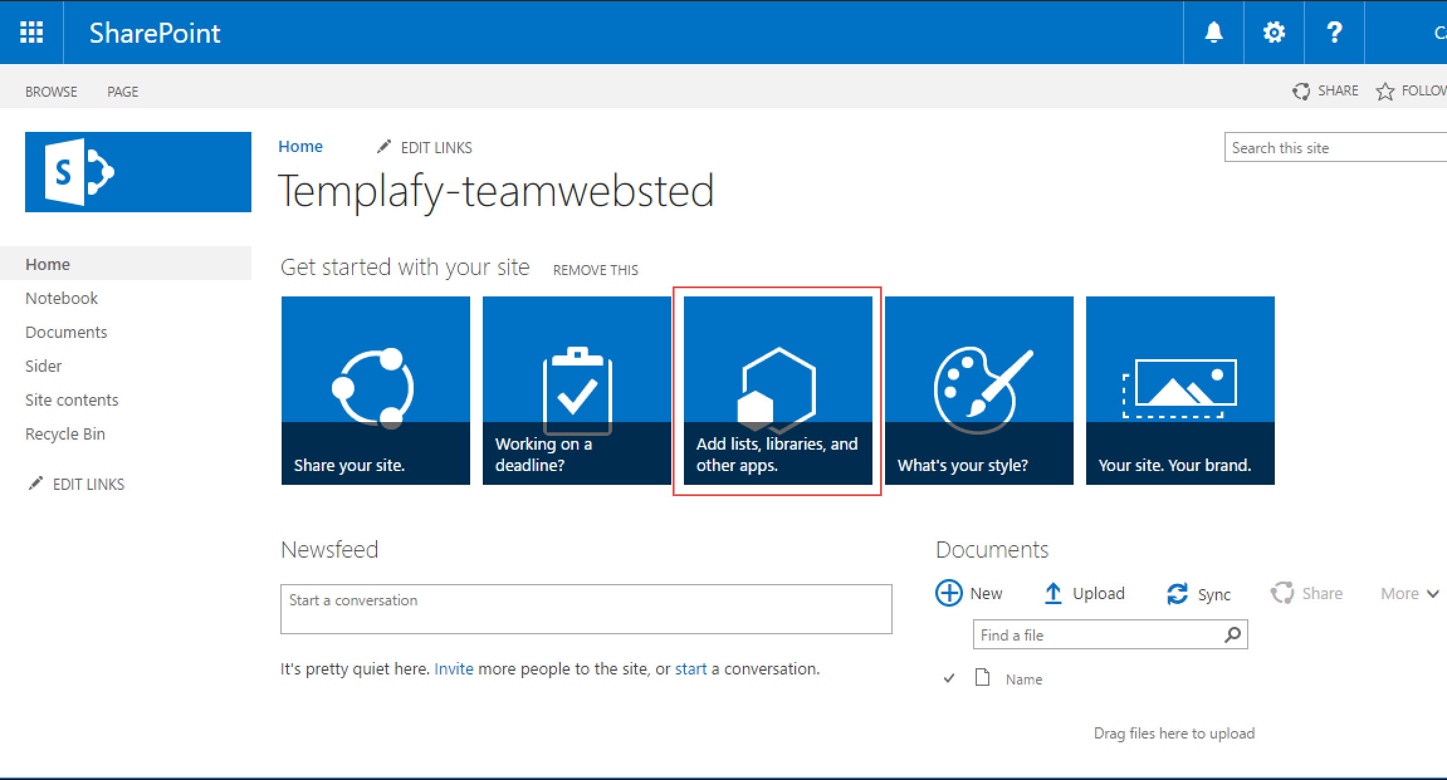Switch to the PAGE ribbon tab
The image size is (1447, 780).
pos(123,92)
